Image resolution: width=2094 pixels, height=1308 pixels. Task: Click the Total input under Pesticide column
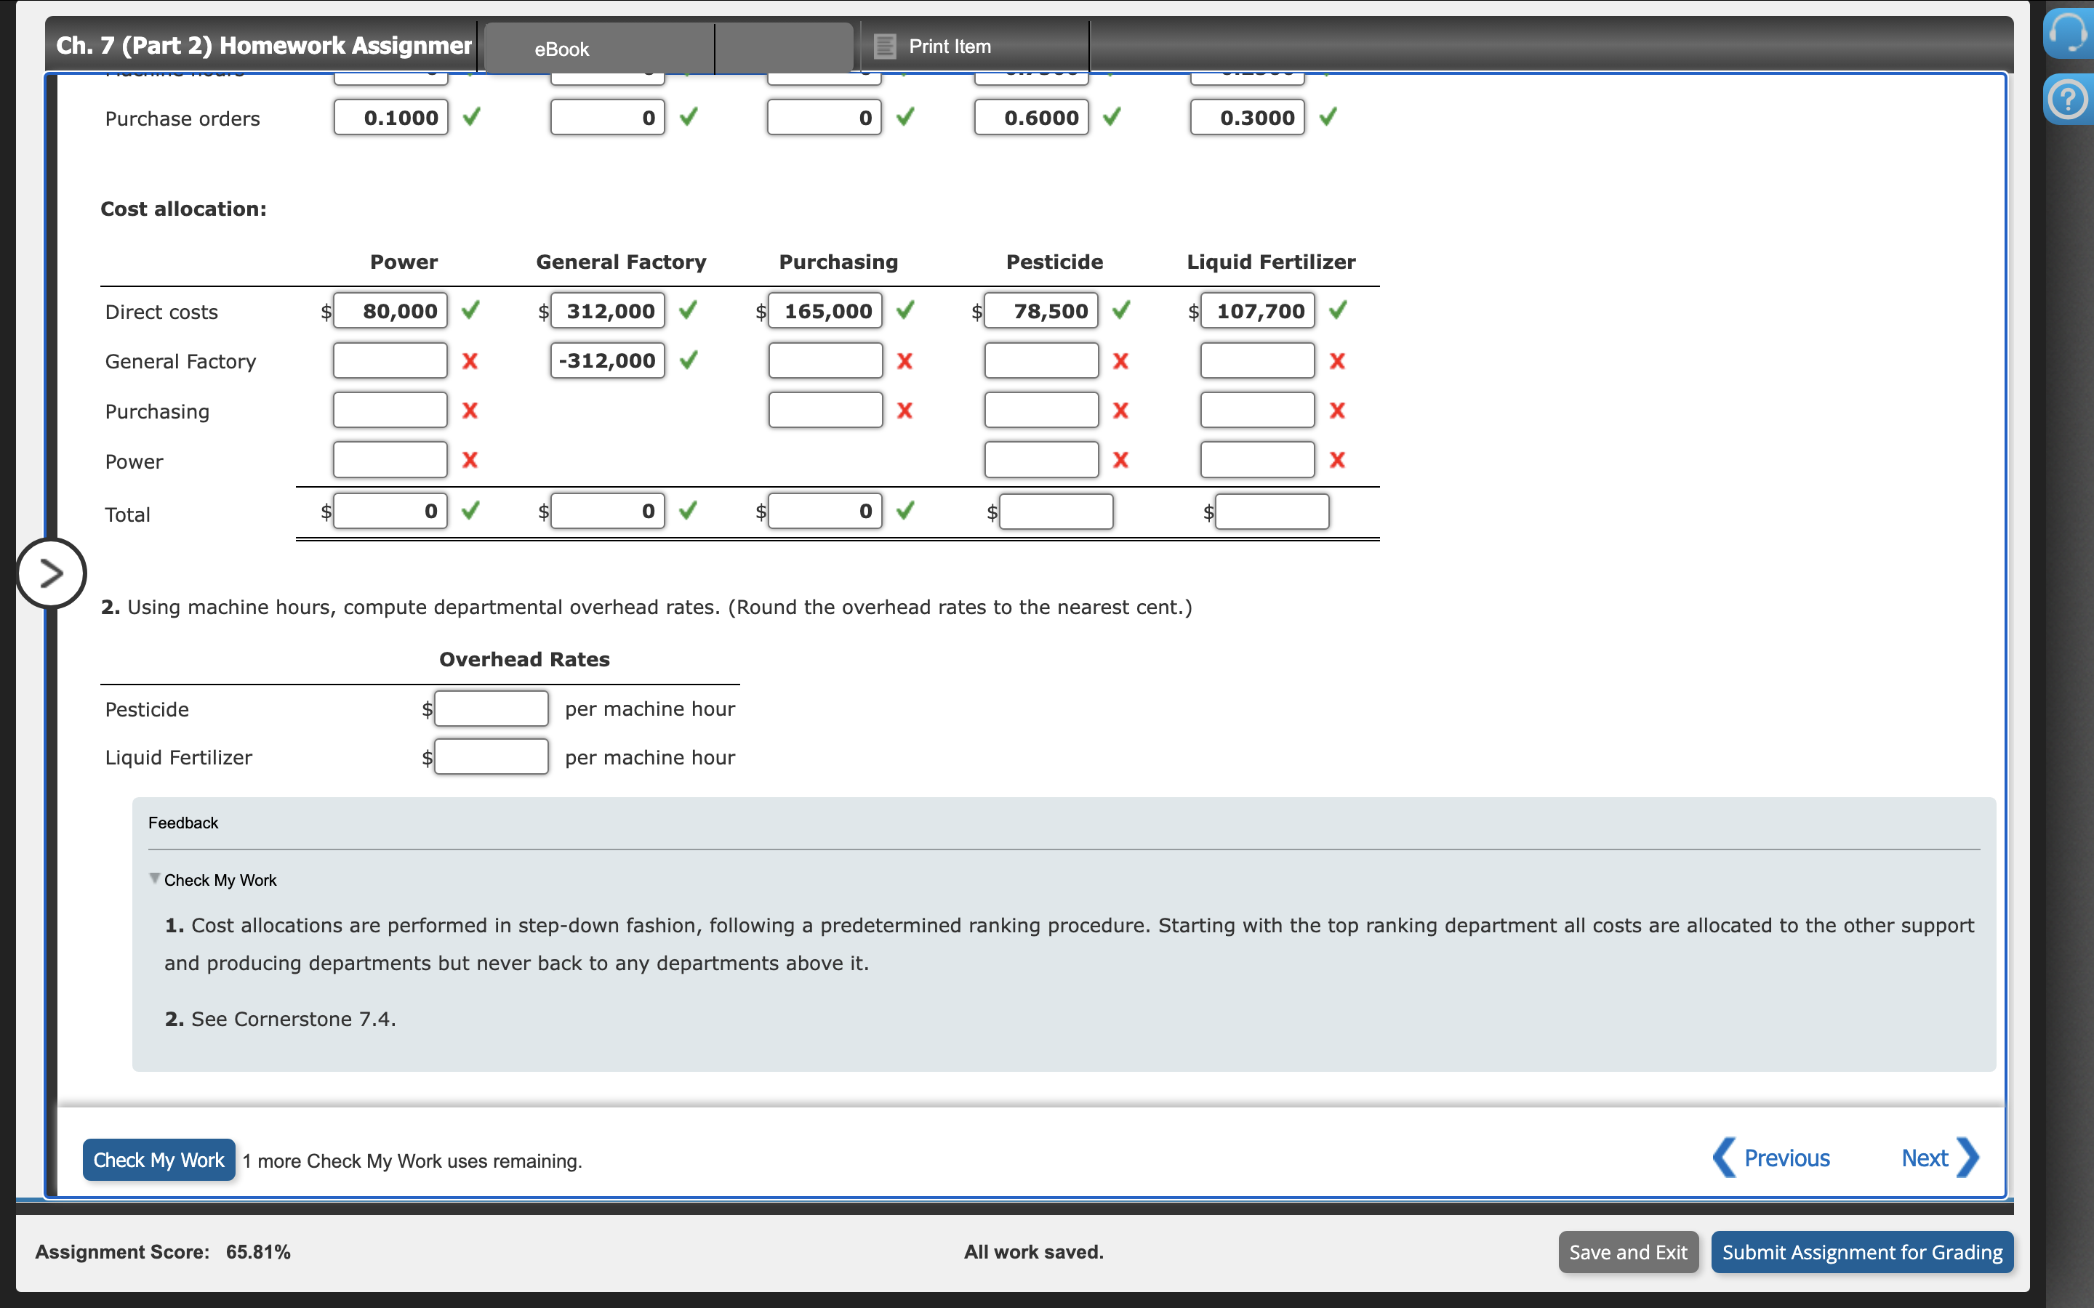pos(1056,510)
